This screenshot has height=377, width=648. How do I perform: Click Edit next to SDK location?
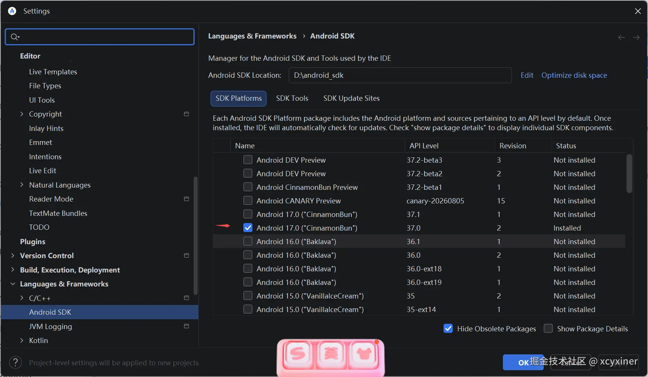tap(527, 75)
